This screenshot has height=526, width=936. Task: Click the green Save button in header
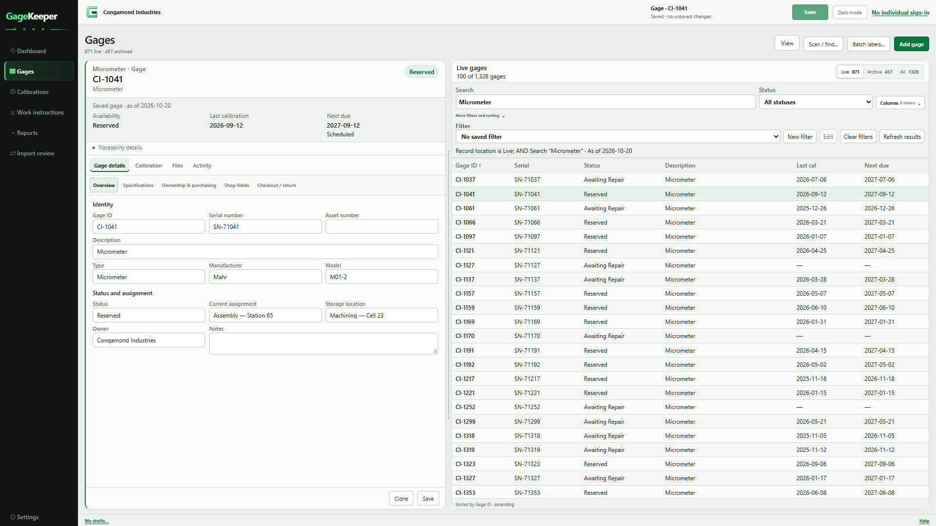[x=810, y=12]
